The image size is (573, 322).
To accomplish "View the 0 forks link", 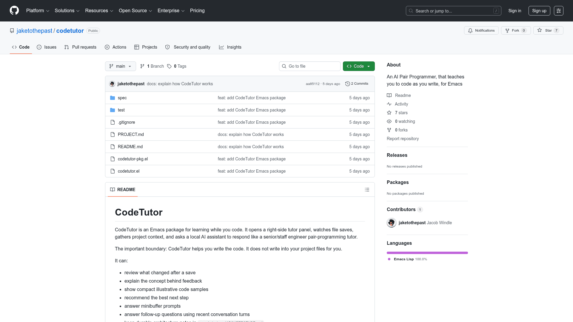I will (397, 130).
